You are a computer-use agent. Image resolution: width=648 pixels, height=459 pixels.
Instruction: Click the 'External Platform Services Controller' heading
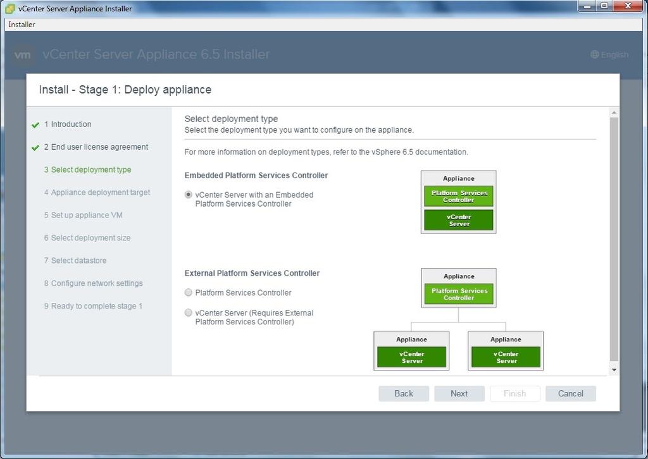tap(252, 273)
